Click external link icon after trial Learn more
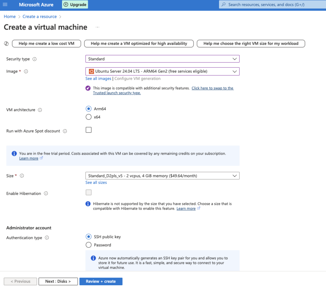The image size is (326, 290). pyautogui.click(x=41, y=158)
